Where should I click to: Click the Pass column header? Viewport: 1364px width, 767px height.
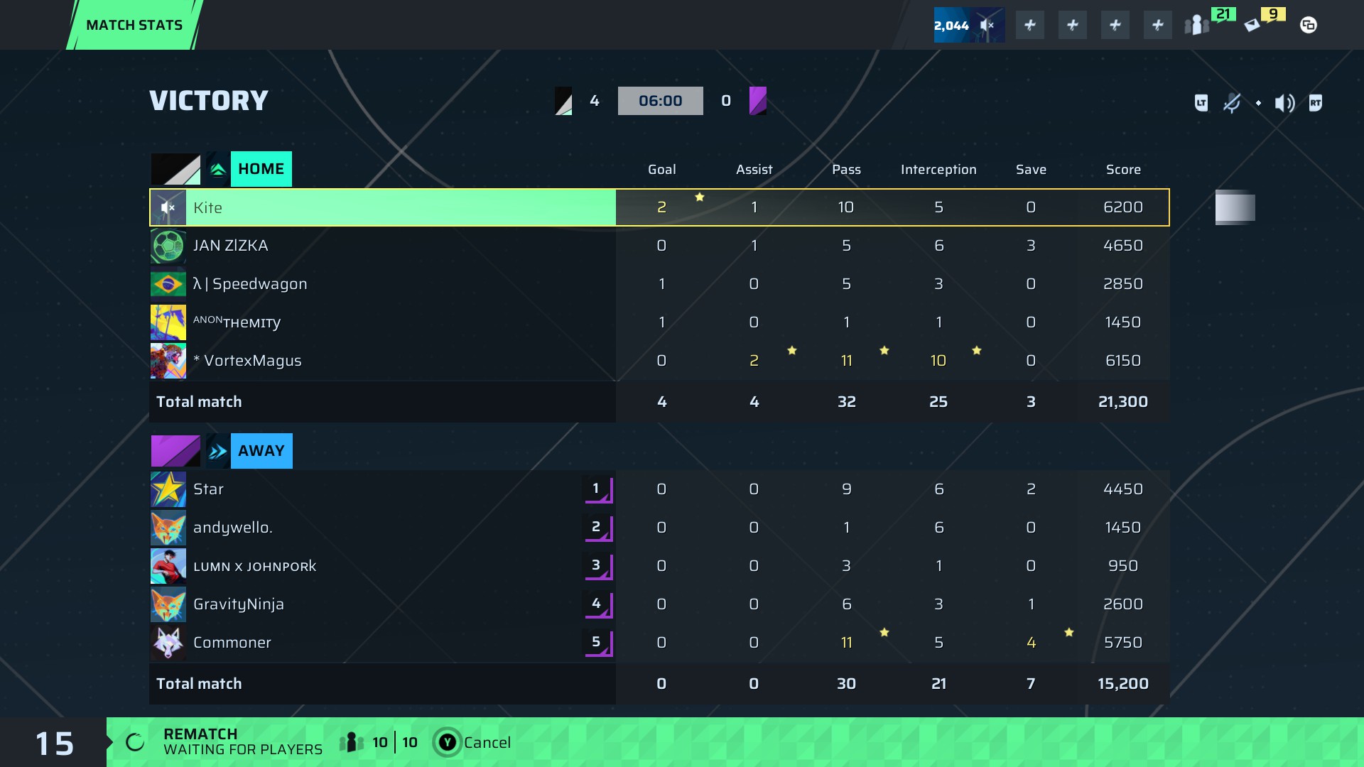click(846, 170)
